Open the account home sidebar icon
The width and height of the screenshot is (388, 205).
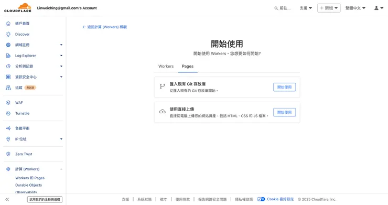coord(8,24)
